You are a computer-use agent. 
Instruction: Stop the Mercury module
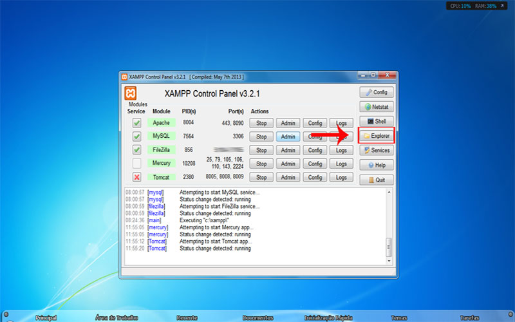point(261,164)
